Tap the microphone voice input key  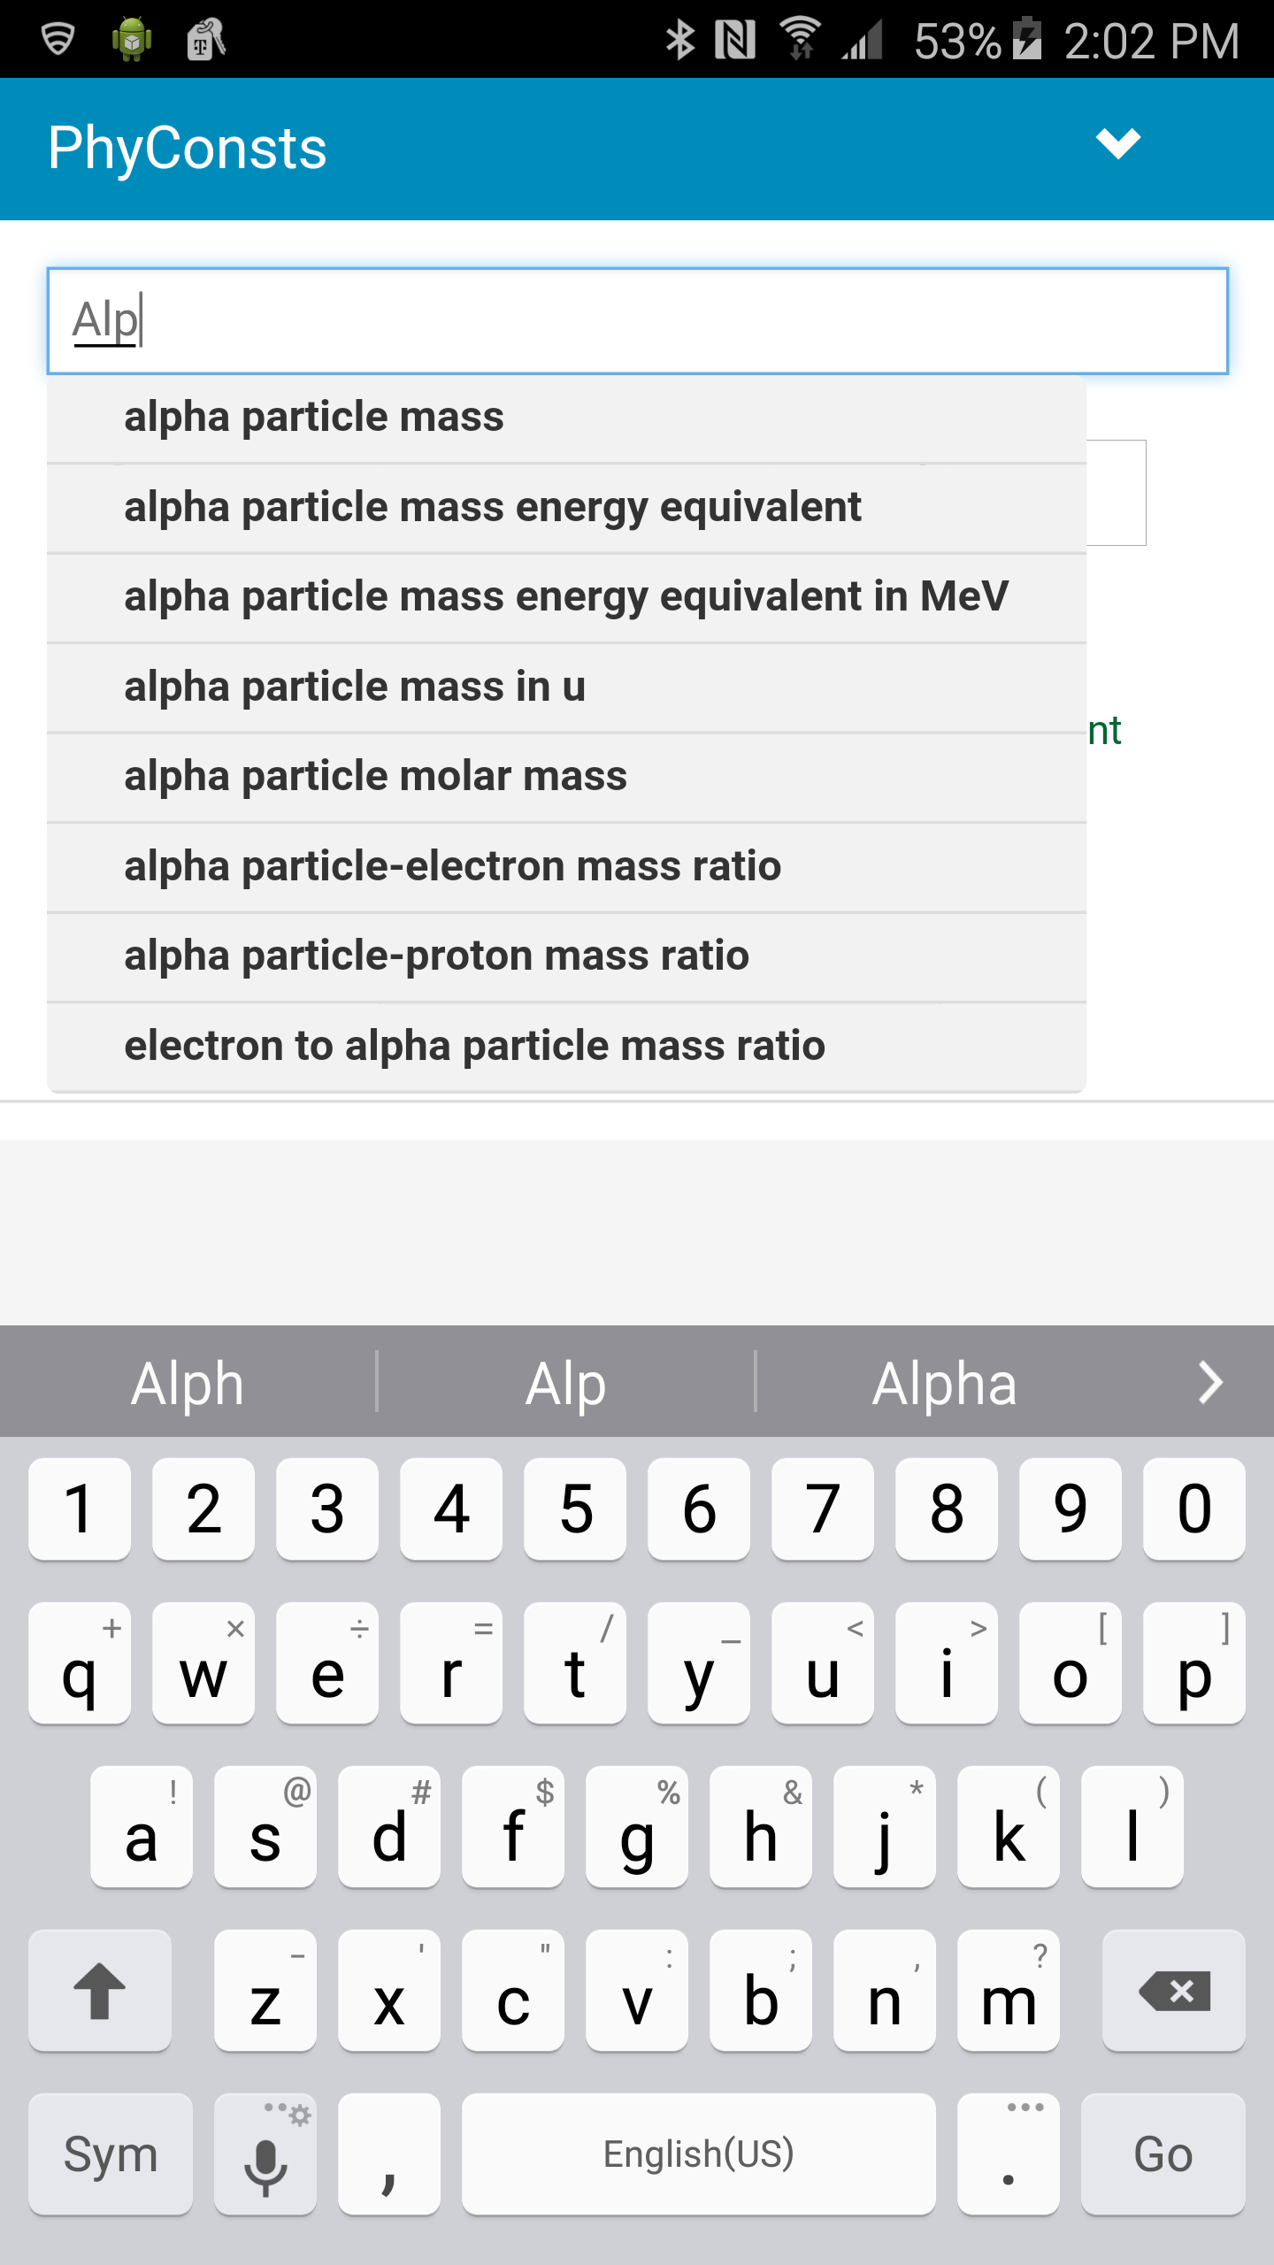(265, 2154)
